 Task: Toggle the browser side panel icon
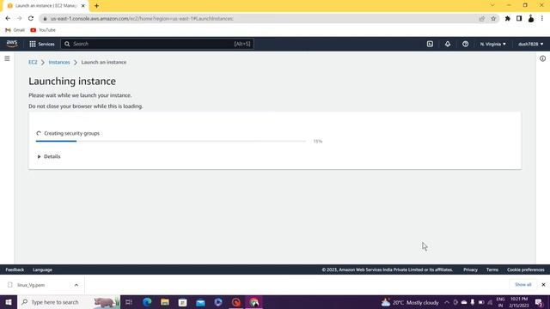tap(519, 19)
